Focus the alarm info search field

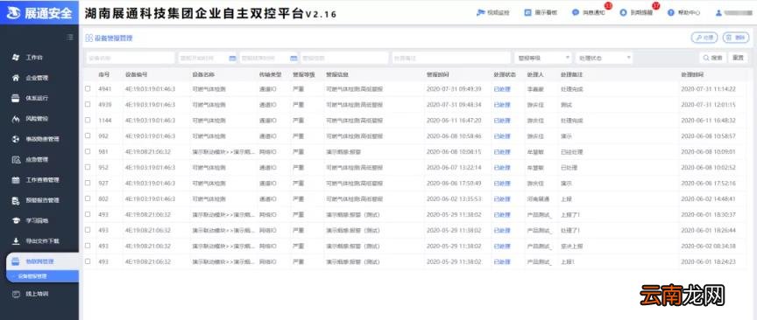click(x=344, y=58)
